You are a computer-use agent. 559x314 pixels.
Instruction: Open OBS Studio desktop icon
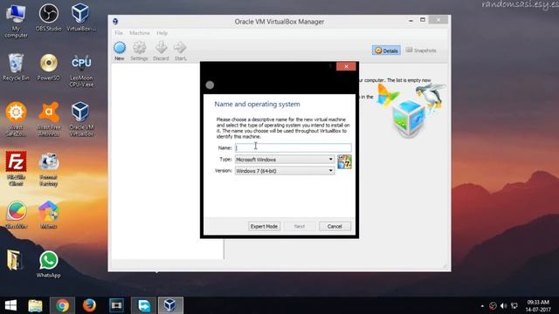[49, 17]
